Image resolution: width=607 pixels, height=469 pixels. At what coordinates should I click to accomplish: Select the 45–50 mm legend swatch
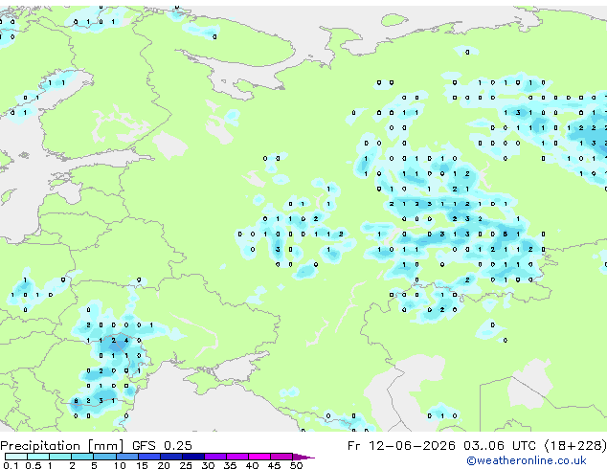(281, 457)
